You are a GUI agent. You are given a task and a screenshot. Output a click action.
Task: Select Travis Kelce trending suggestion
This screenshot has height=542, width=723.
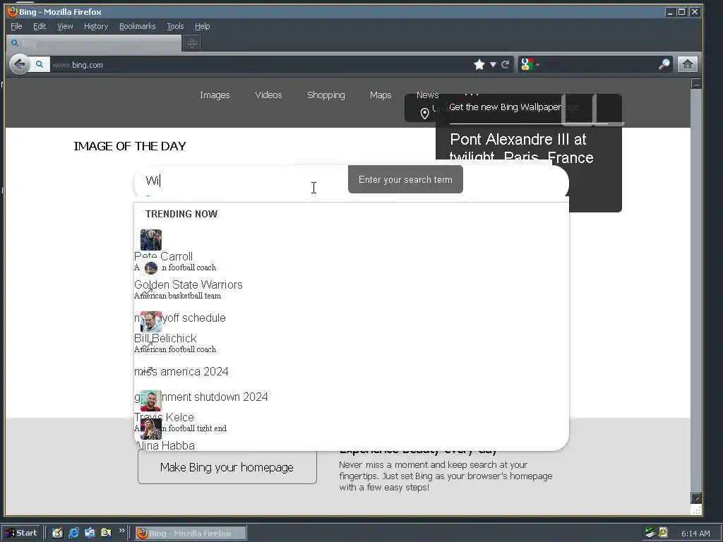164,417
